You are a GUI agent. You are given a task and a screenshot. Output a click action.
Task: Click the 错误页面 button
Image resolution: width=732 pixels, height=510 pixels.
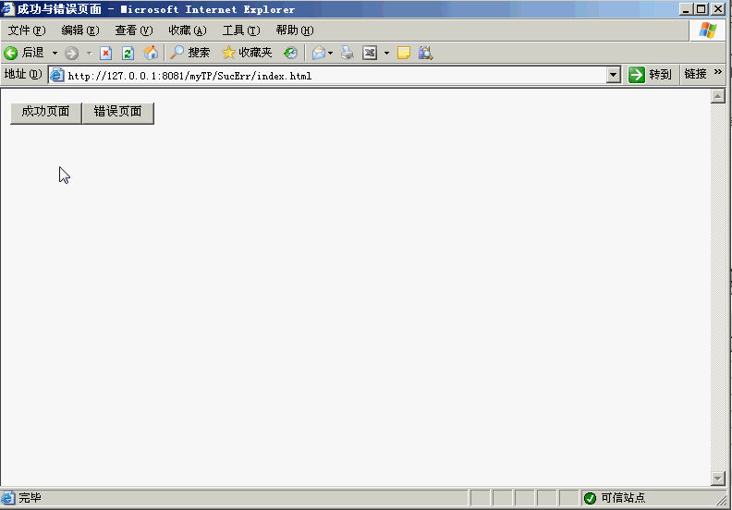[x=117, y=113]
